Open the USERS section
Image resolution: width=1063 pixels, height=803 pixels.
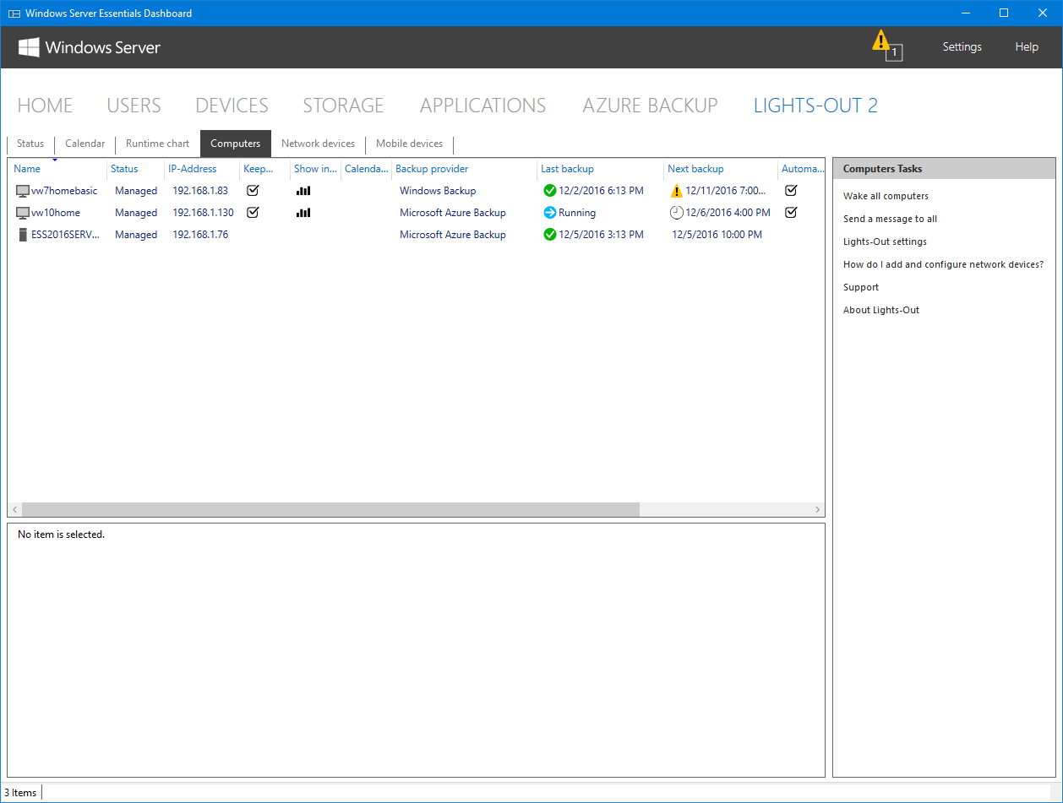(134, 106)
